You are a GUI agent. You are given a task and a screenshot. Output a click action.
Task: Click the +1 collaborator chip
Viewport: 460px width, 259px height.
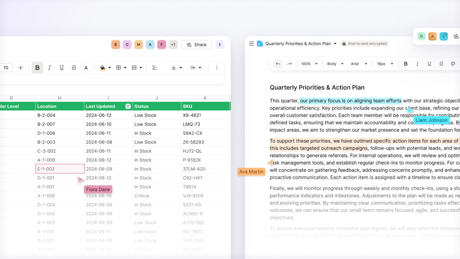pos(173,45)
